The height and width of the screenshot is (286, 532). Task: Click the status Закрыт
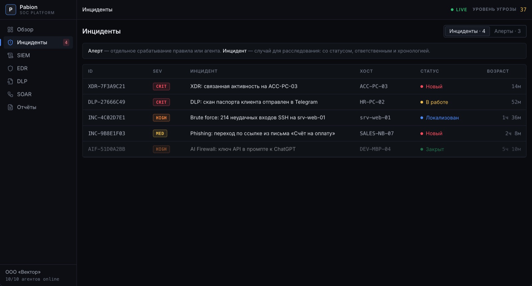pyautogui.click(x=432, y=149)
